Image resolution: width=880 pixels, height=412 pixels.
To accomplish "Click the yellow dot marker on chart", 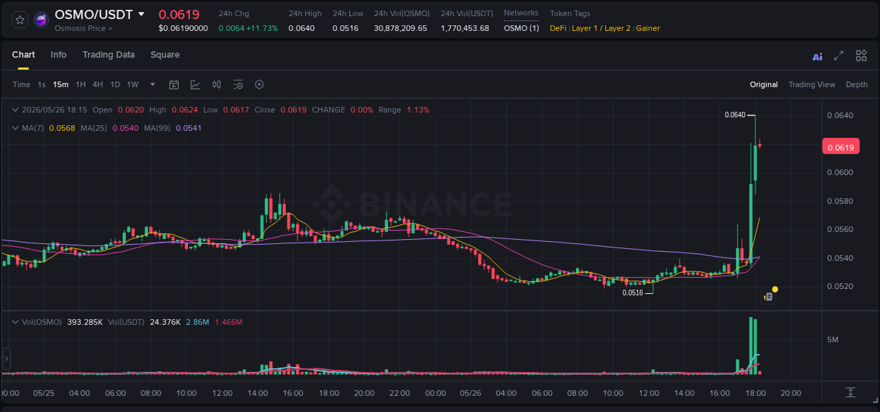I will (775, 289).
